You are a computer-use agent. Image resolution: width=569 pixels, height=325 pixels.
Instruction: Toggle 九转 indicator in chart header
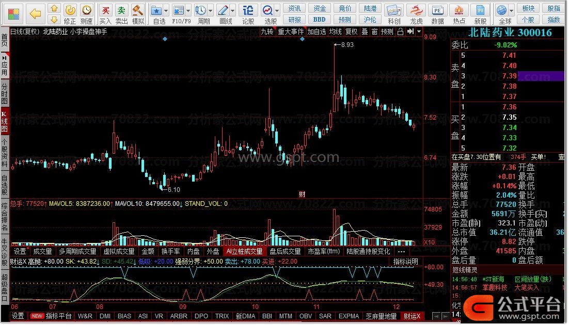(x=267, y=31)
